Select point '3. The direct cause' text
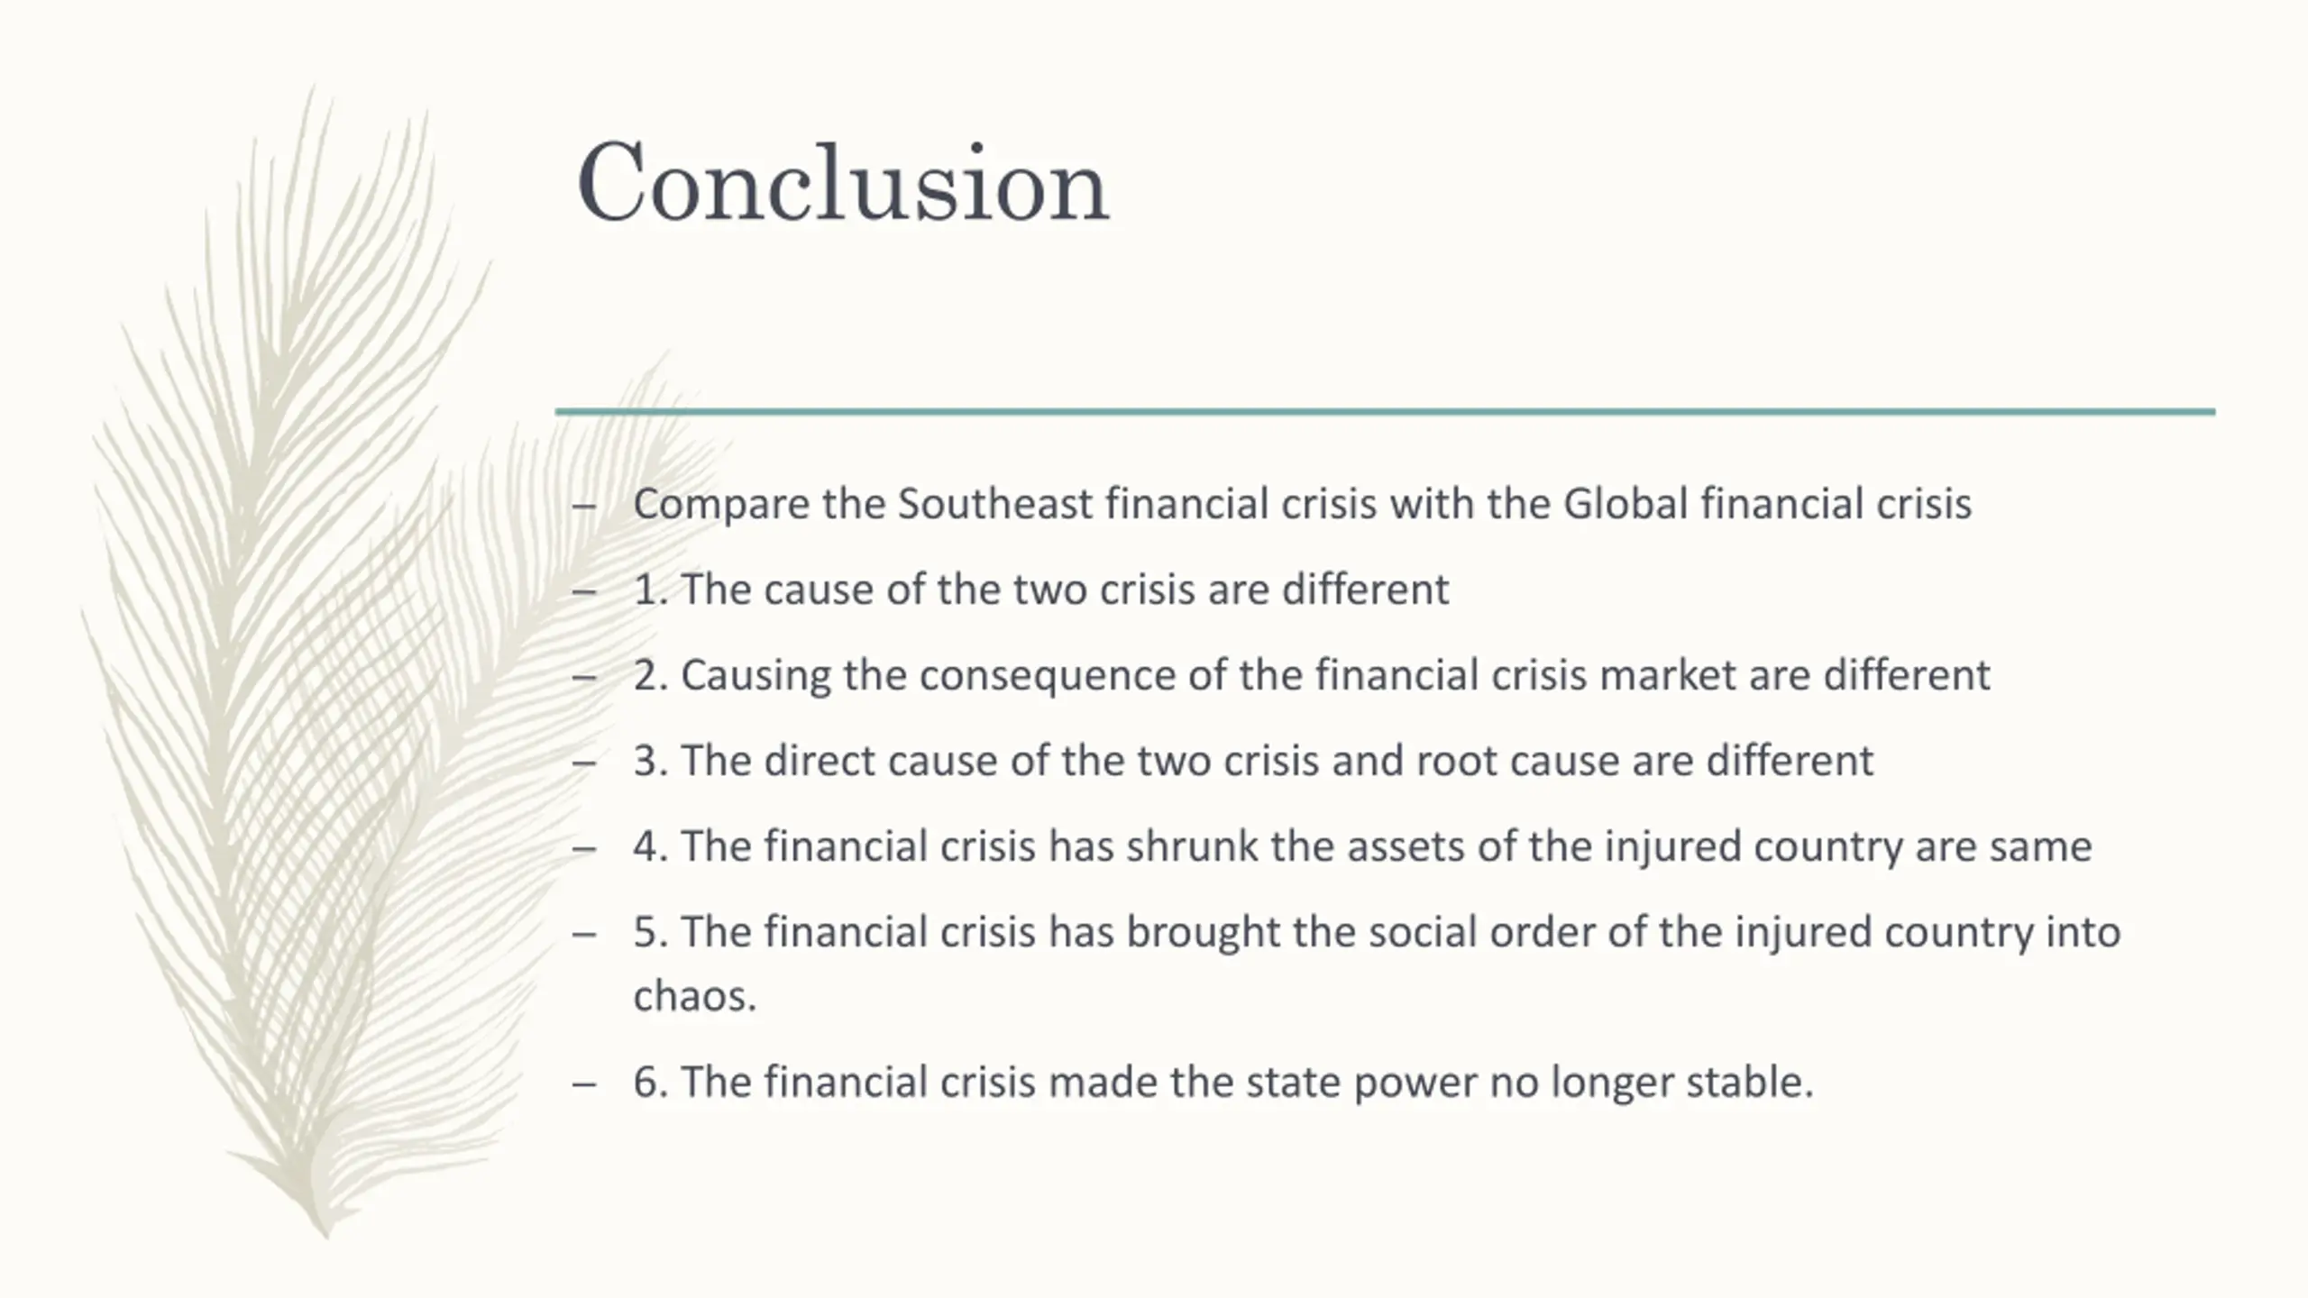 [x=1253, y=761]
